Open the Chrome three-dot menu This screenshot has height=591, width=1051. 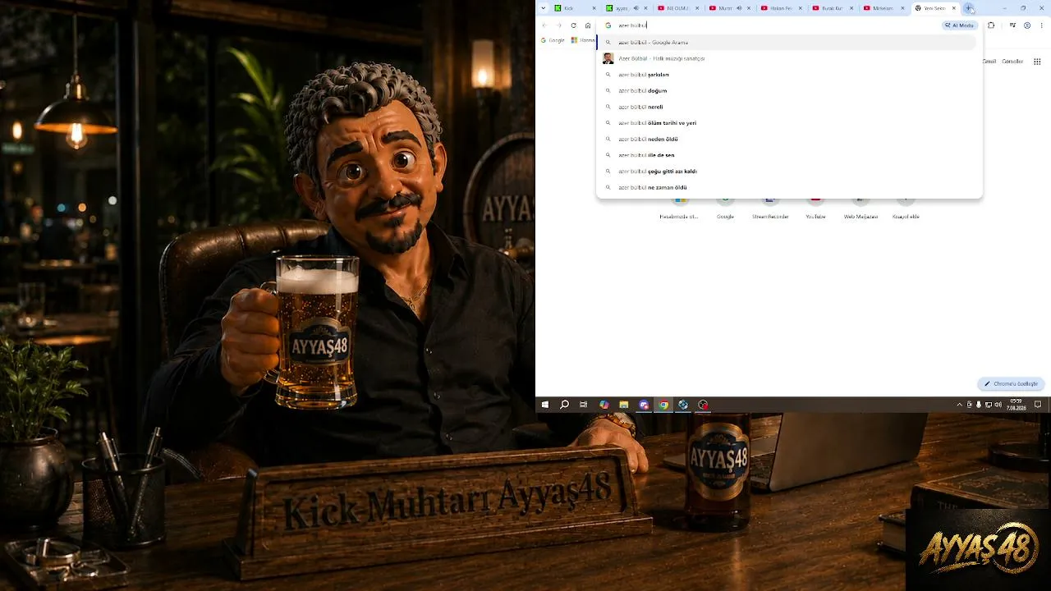pos(1042,25)
